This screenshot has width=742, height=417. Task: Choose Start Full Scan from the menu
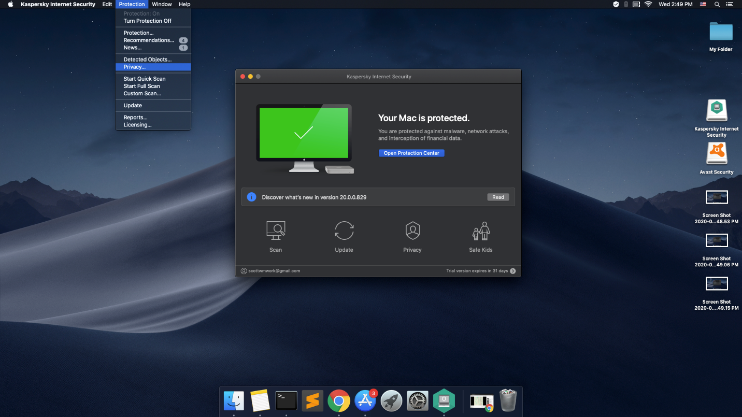tap(153, 86)
